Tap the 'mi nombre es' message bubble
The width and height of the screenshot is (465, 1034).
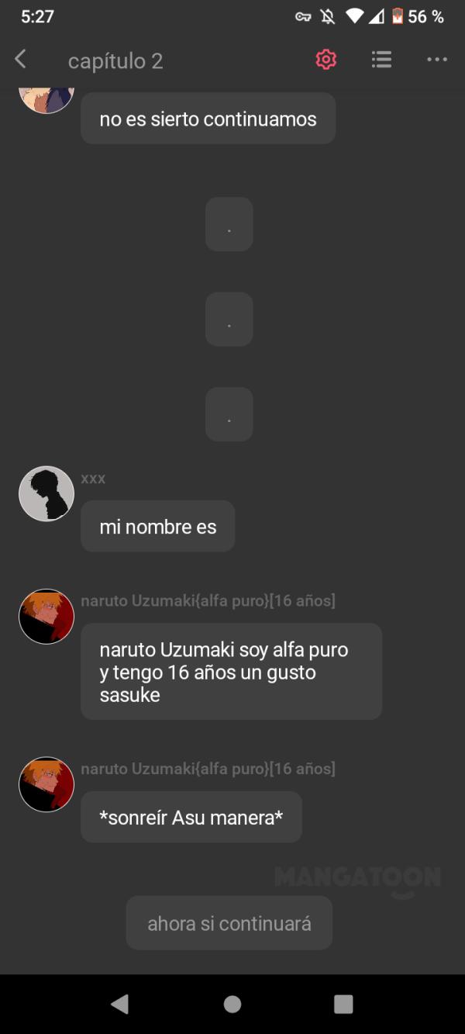coord(158,526)
